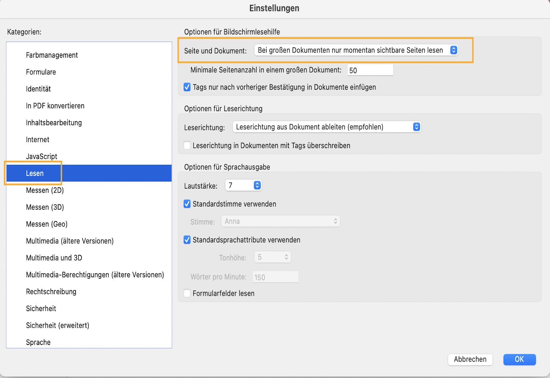Select the Farbmanagement category

click(x=52, y=55)
